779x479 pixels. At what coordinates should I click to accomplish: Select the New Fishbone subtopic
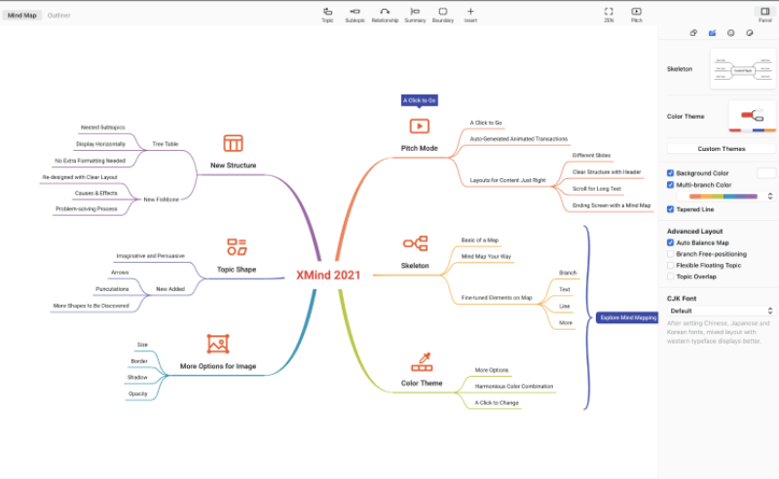(161, 200)
